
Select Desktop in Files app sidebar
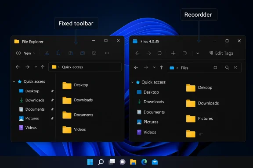(148, 92)
